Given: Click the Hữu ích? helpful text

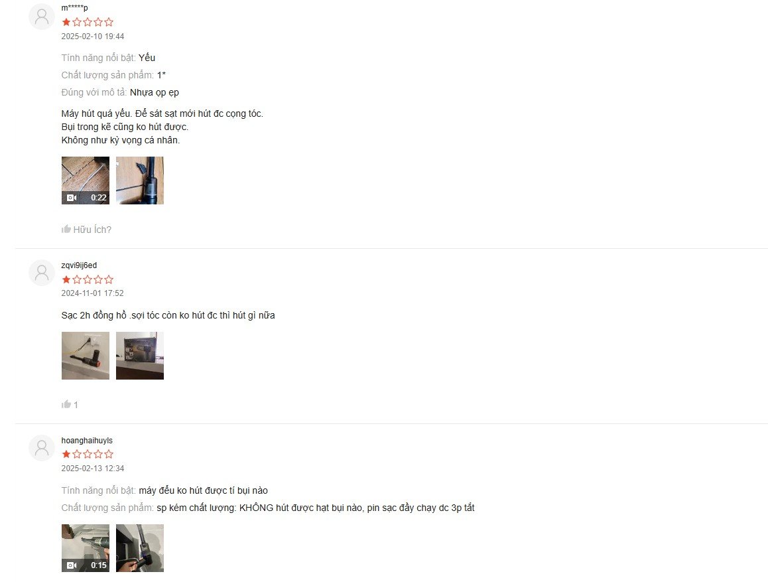Looking at the screenshot, I should [x=92, y=229].
